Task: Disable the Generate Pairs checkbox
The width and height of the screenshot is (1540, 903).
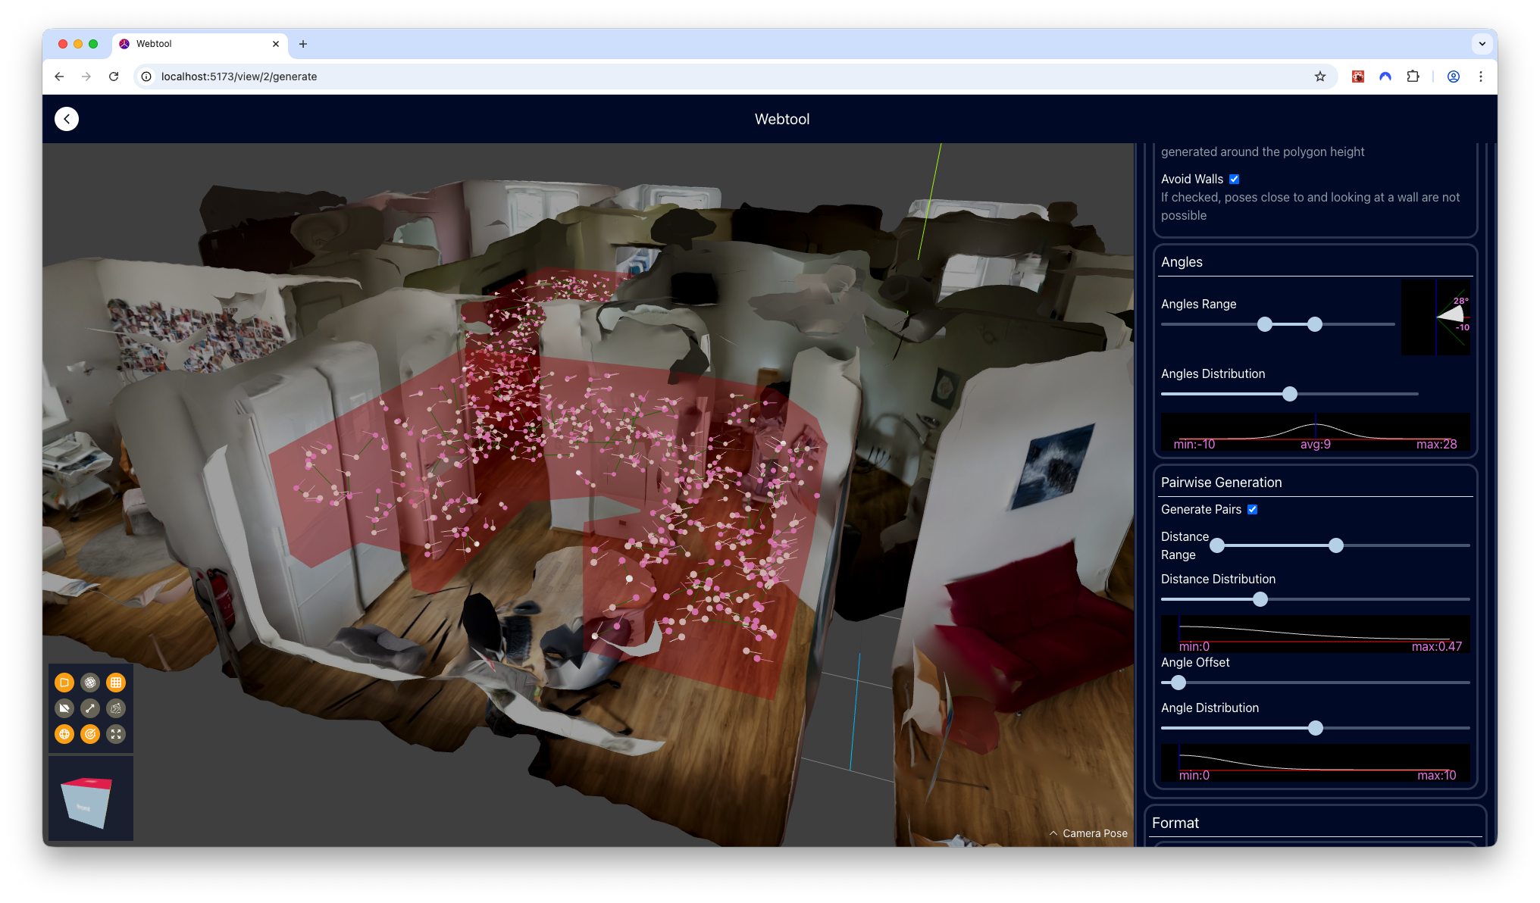Action: [1252, 509]
